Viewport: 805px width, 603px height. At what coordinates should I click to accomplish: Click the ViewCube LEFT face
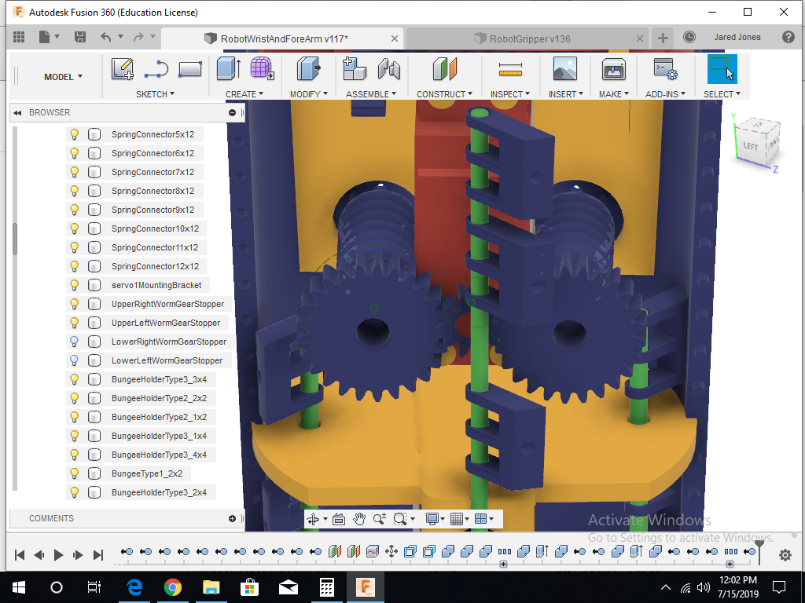[751, 146]
